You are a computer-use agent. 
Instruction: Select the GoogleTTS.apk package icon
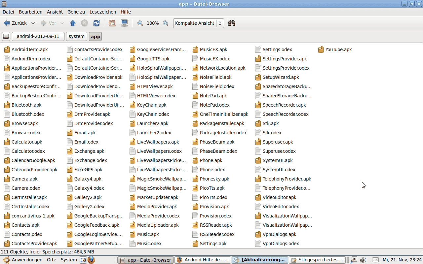tap(133, 59)
